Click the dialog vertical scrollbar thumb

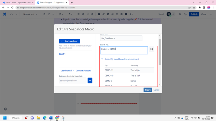[x=160, y=52]
